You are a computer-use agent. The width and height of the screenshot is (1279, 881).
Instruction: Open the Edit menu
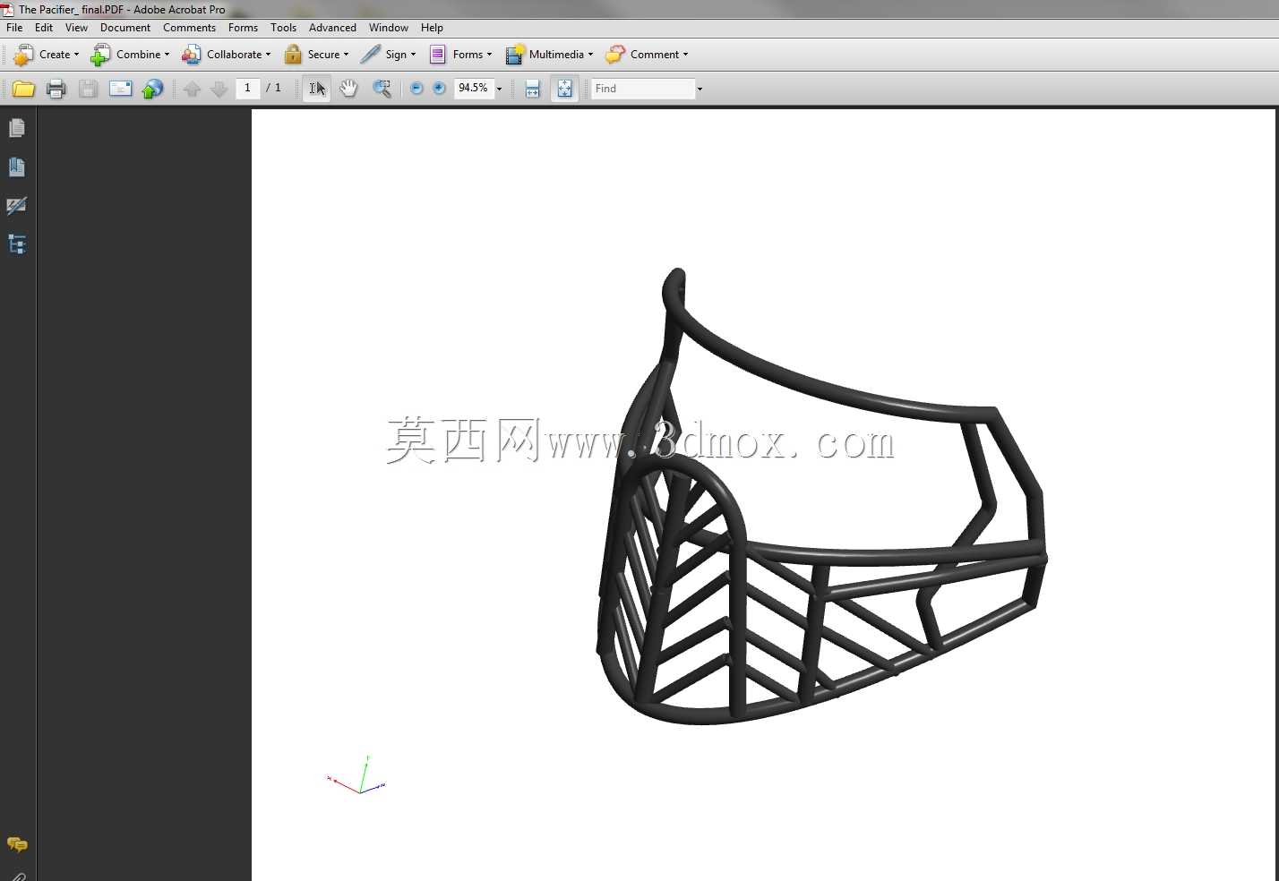[44, 28]
